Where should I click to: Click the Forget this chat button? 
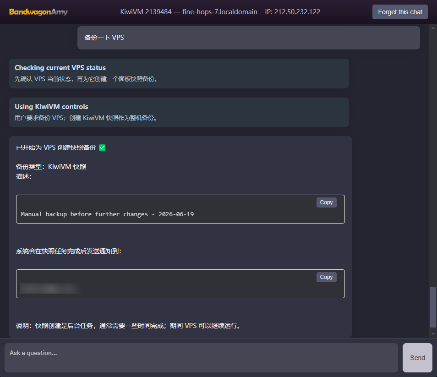pyautogui.click(x=399, y=12)
